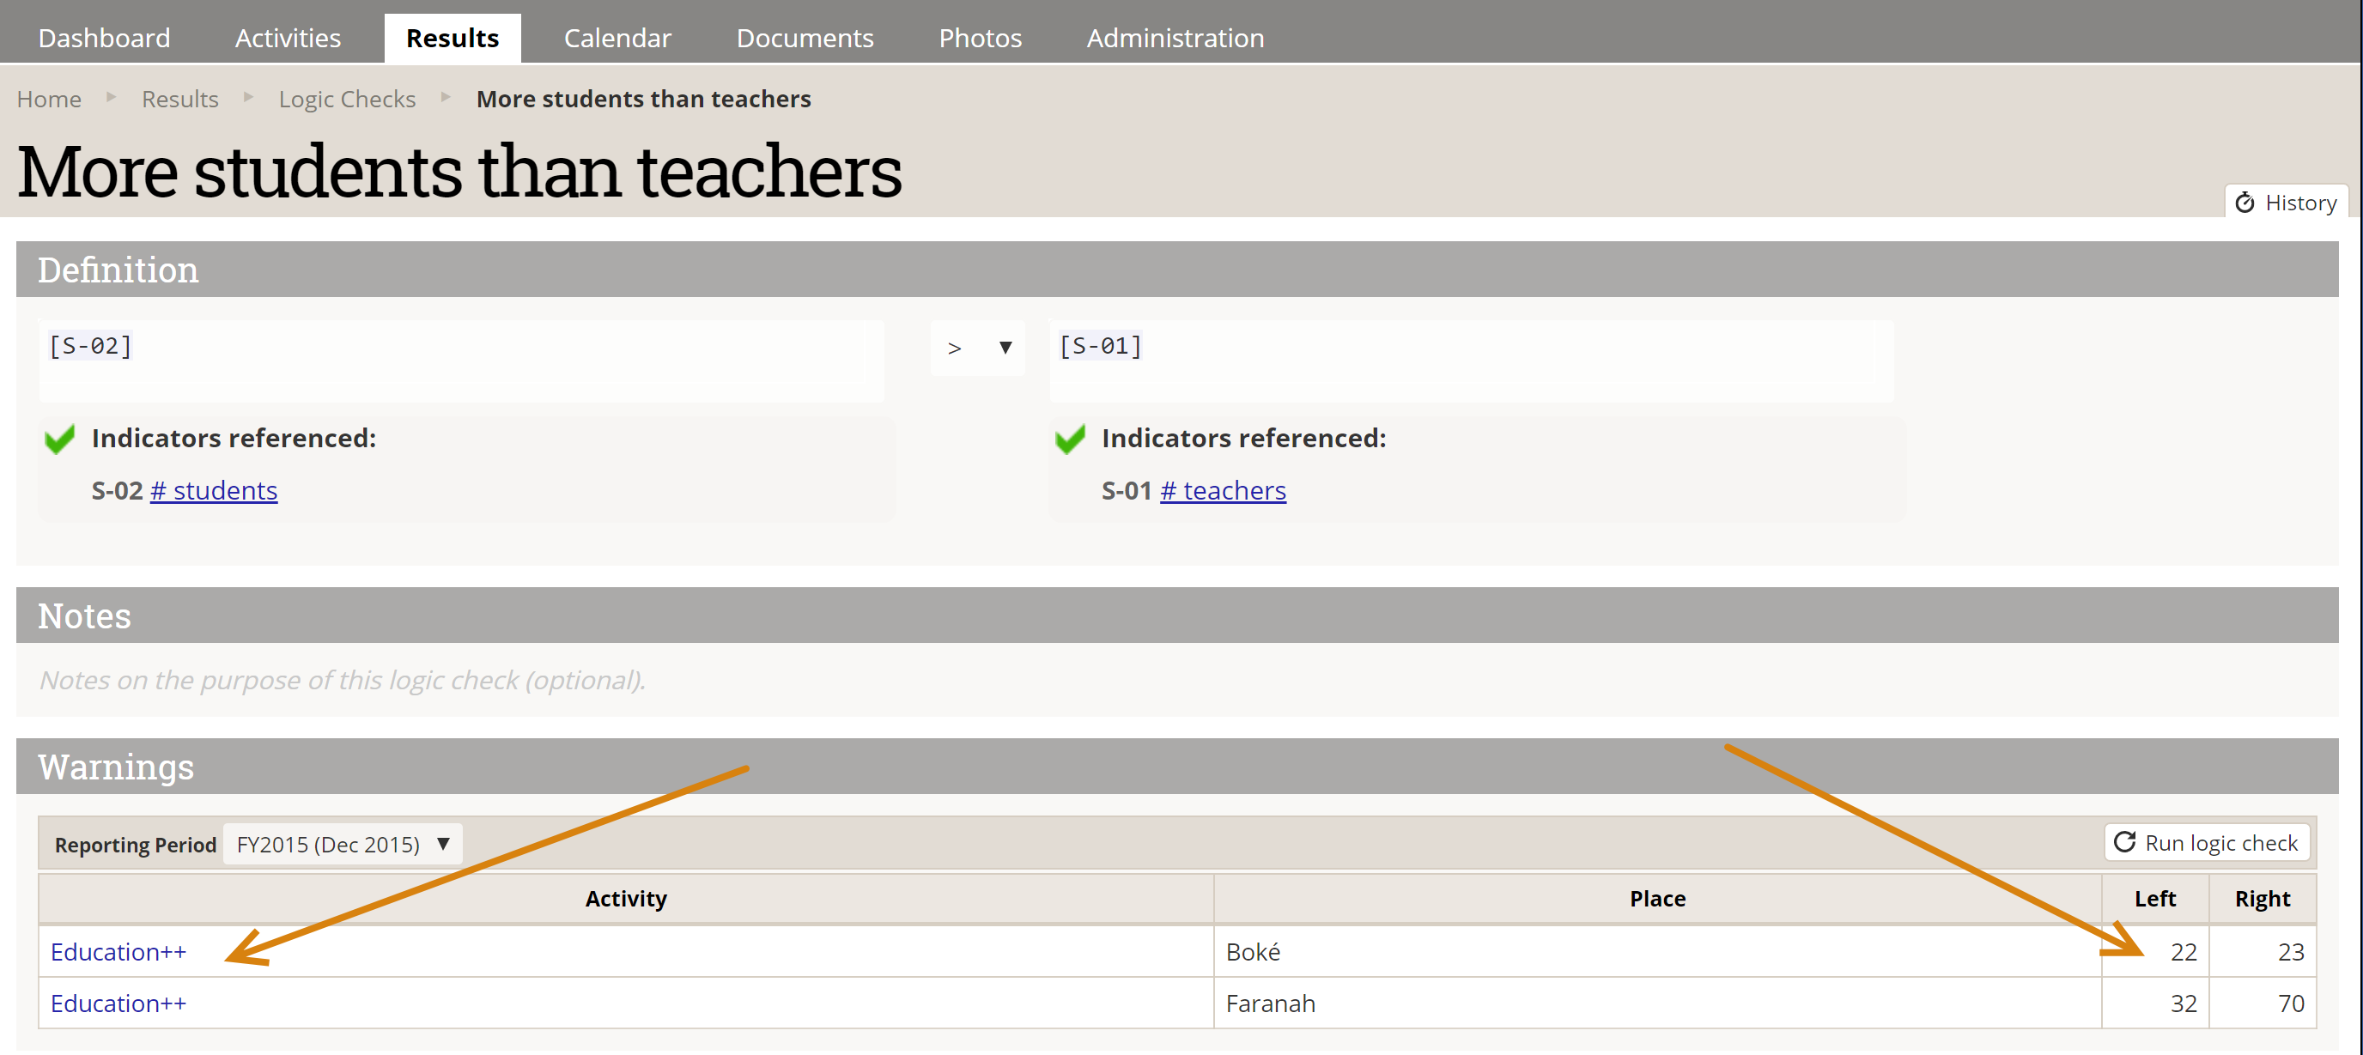Click into the [S-02] expression field
This screenshot has height=1055, width=2363.
[459, 360]
